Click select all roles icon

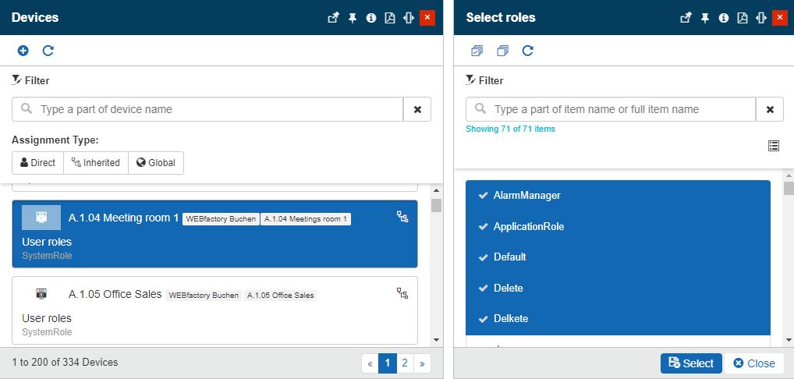(x=477, y=51)
